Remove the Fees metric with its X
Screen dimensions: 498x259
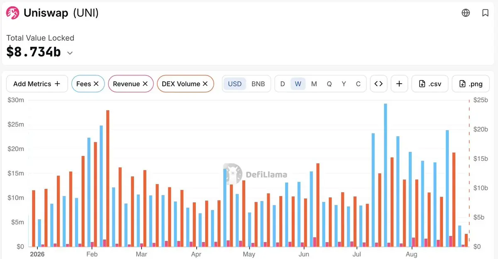pos(96,84)
